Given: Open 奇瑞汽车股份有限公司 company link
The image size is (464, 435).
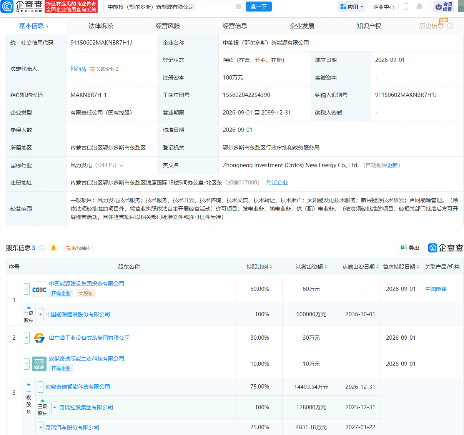Looking at the screenshot, I should tap(72, 427).
